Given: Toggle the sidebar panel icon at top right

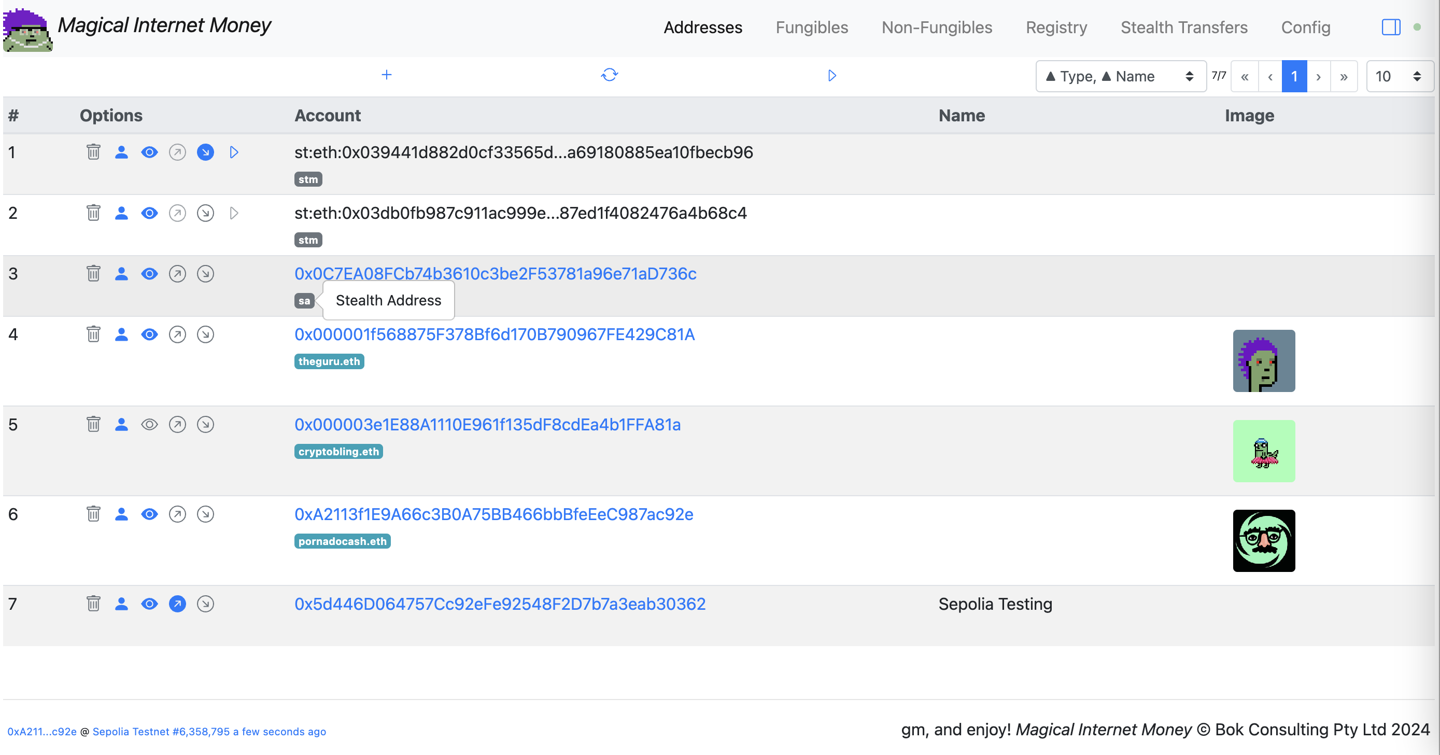Looking at the screenshot, I should (x=1390, y=27).
